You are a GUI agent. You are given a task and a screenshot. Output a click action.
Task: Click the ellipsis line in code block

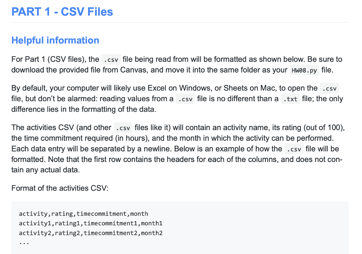(x=24, y=243)
